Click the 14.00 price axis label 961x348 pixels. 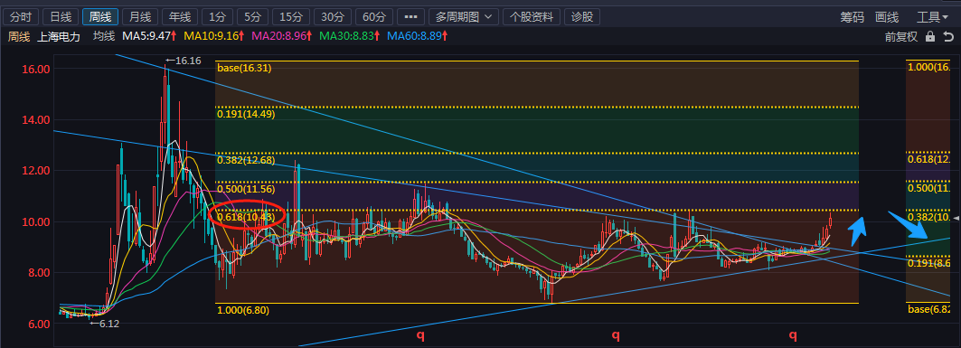36,120
